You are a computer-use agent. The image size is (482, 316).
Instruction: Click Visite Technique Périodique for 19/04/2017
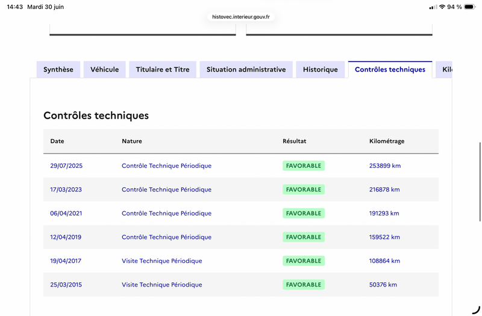(162, 261)
